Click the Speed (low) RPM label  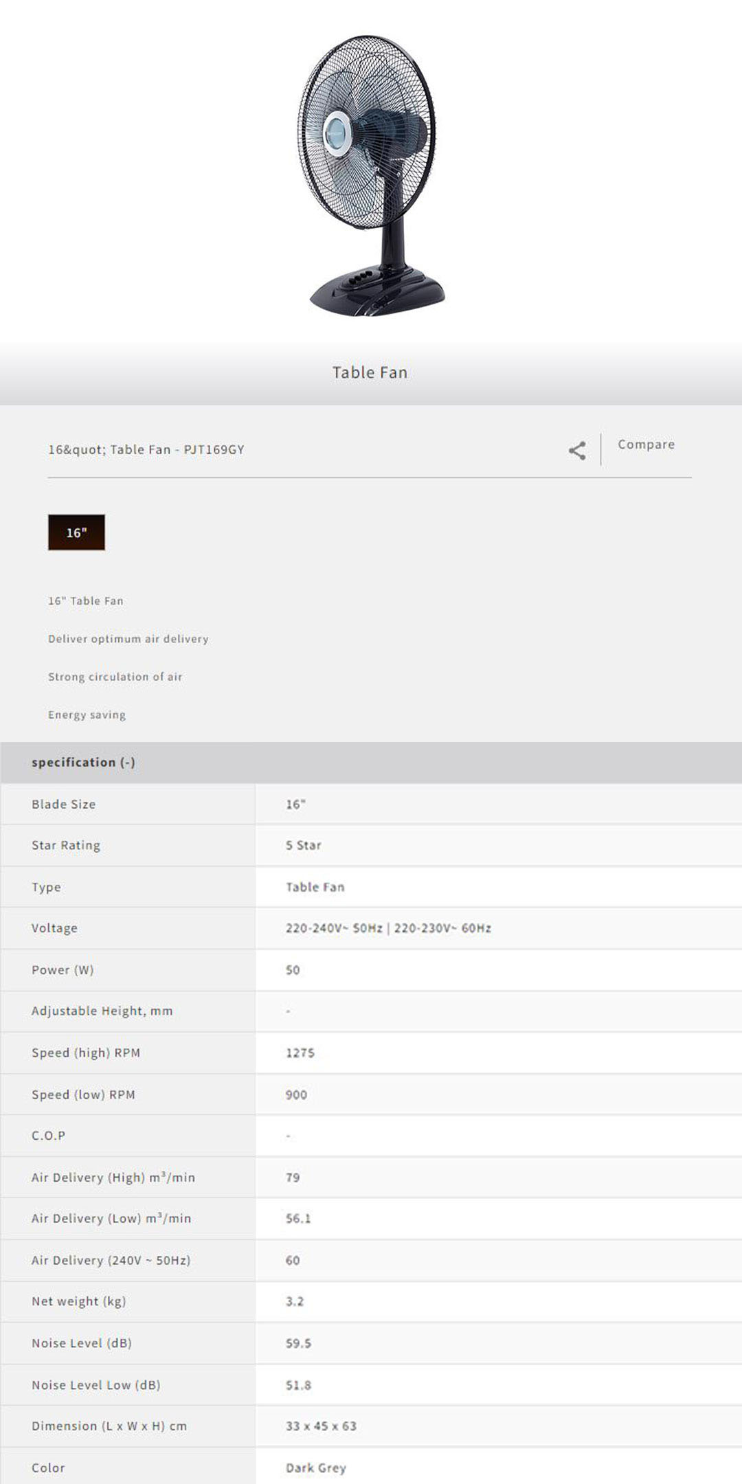(83, 1094)
